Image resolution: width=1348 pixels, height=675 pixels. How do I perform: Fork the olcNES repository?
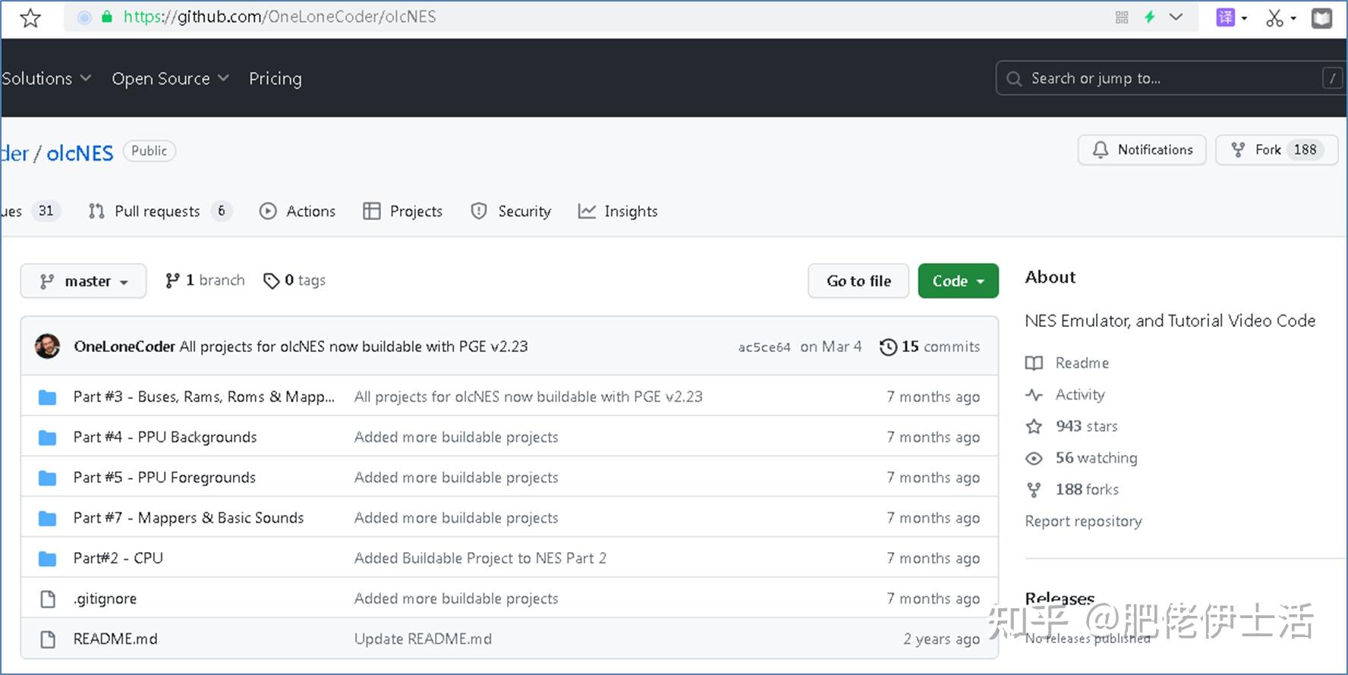pyautogui.click(x=1256, y=150)
